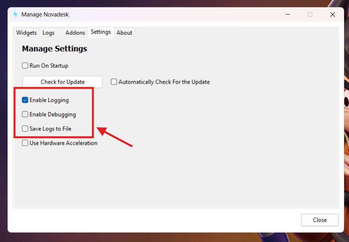Enable Run On Startup checkbox

click(25, 66)
